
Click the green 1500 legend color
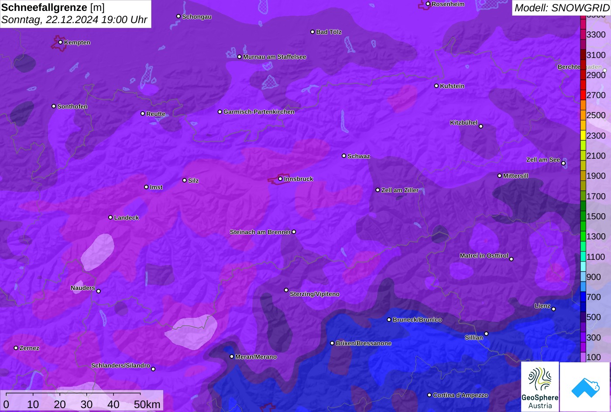(583, 216)
